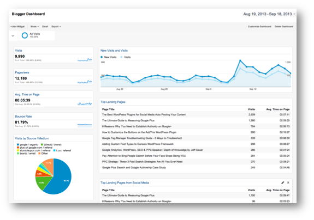Click 'Google Tag Manager Troubleshooting Guide' row

[195, 138]
